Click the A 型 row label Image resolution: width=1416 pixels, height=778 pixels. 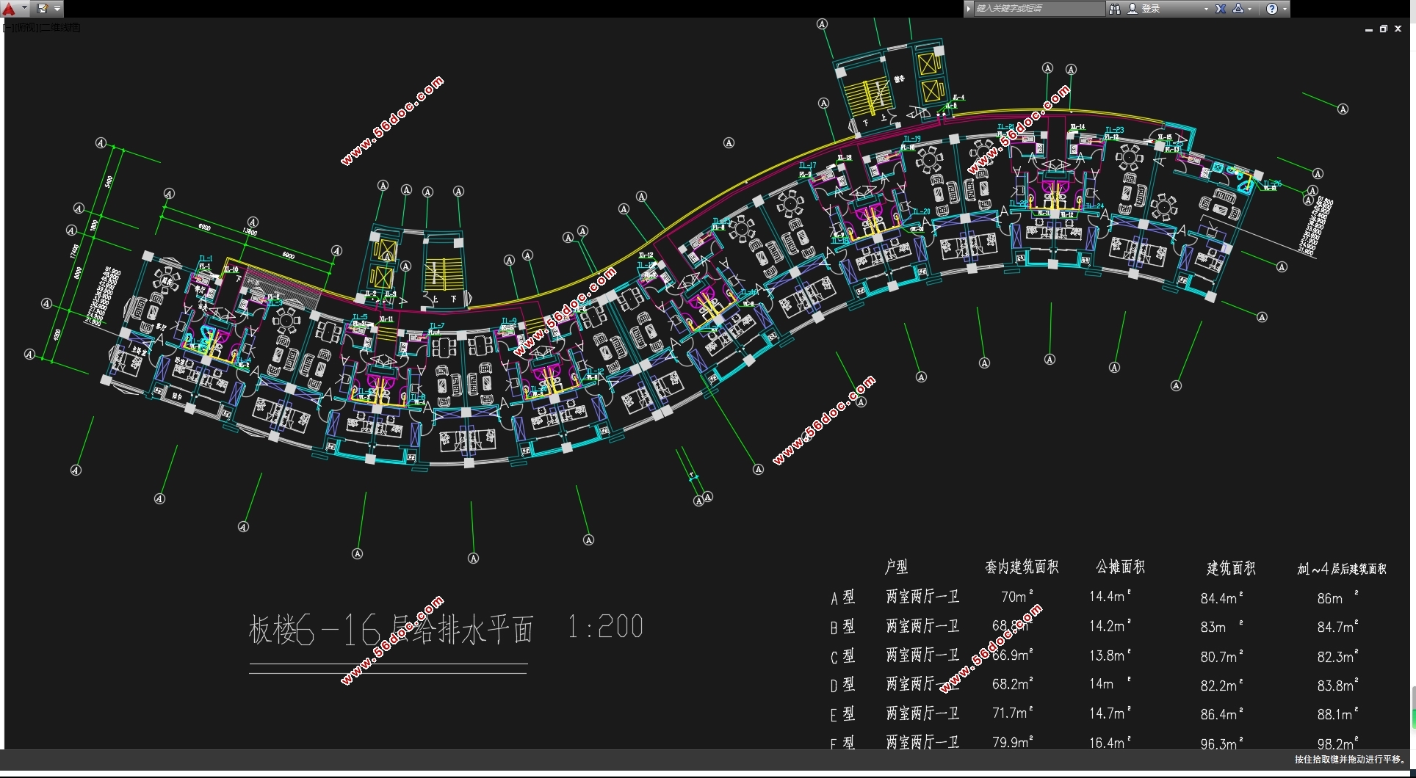pyautogui.click(x=842, y=597)
